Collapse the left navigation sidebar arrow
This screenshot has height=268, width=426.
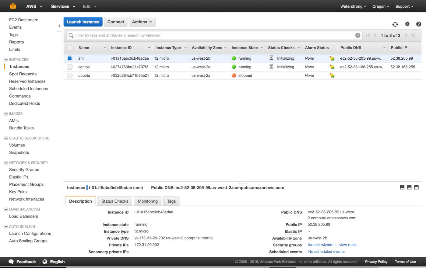coord(59,26)
